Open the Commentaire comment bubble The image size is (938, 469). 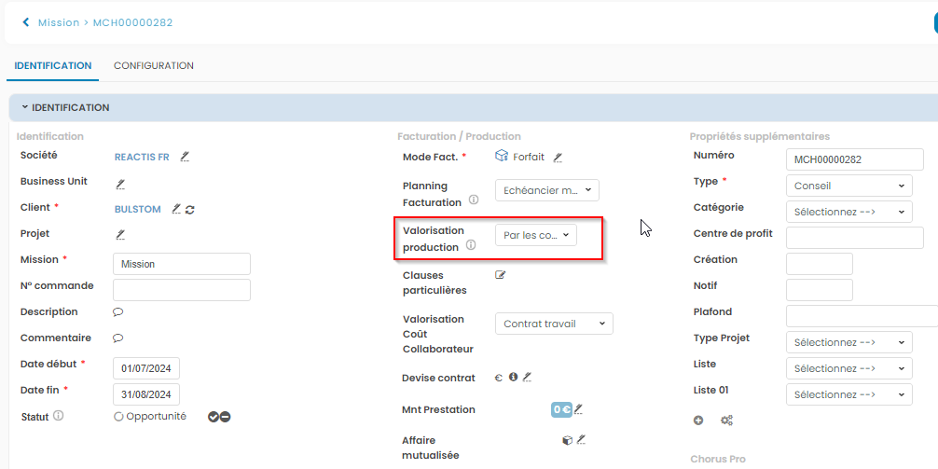pos(118,338)
